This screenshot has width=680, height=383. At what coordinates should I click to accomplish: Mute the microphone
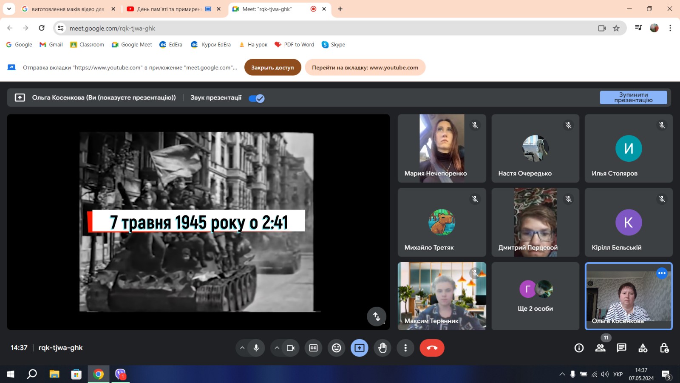256,348
